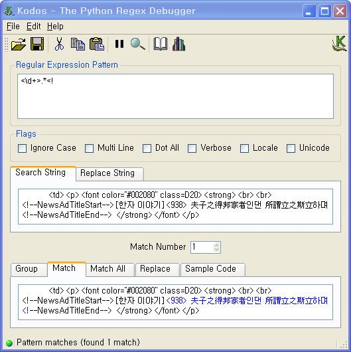
Task: Click the 'Flags' group label
Action: [x=26, y=134]
